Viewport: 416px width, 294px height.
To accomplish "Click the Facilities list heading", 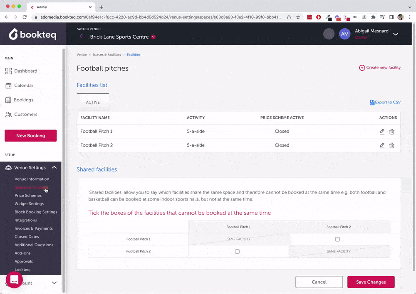I will point(92,85).
